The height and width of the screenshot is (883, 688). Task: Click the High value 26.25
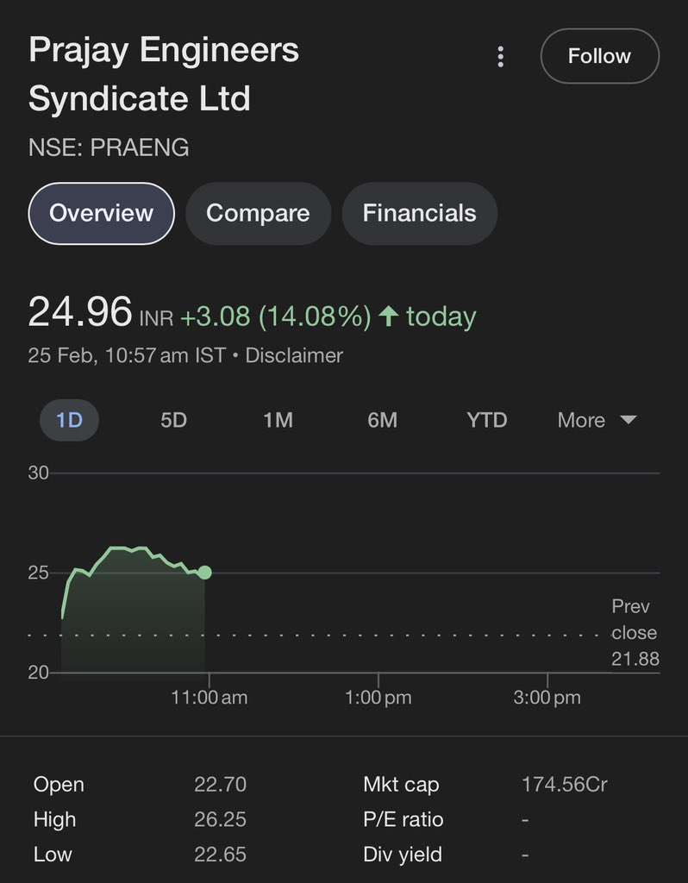pos(220,819)
